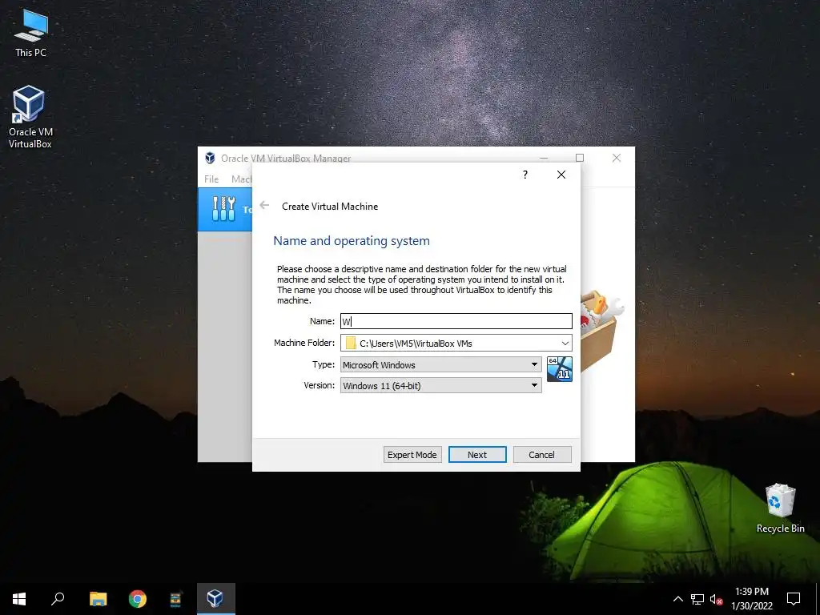820x615 pixels.
Task: Open the Machine menu in VirtualBox Manager
Action: pos(242,179)
